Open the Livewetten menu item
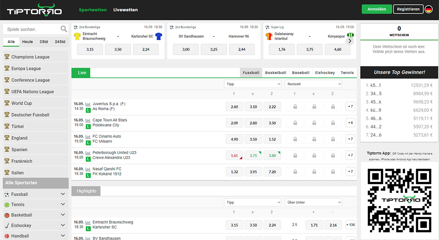Image resolution: width=439 pixels, height=240 pixels. click(125, 10)
